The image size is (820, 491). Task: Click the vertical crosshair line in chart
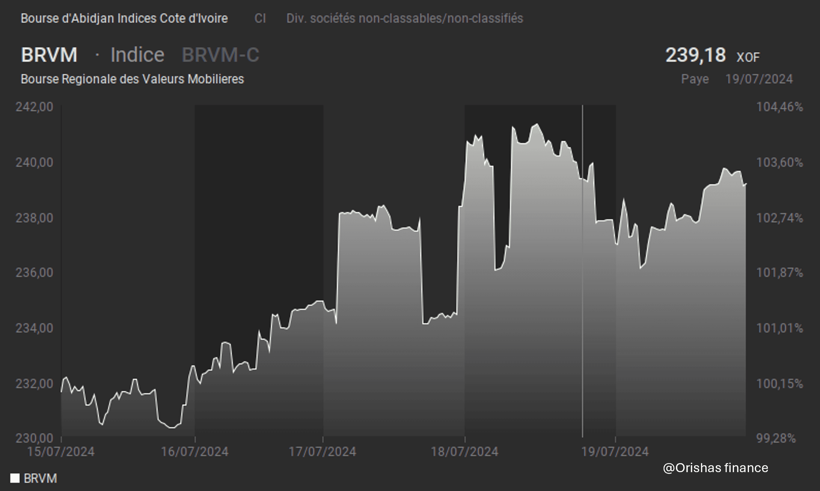(x=582, y=271)
